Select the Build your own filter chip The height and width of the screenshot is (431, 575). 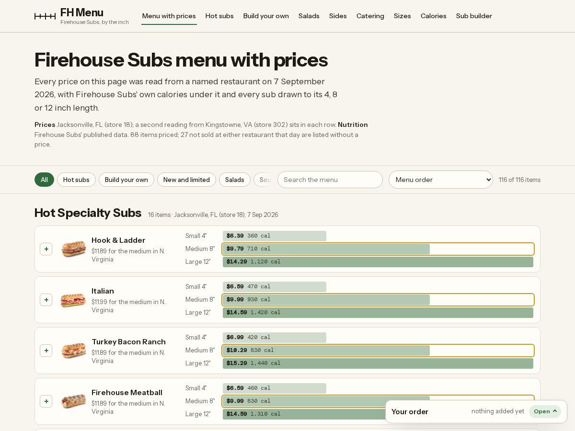pos(126,180)
